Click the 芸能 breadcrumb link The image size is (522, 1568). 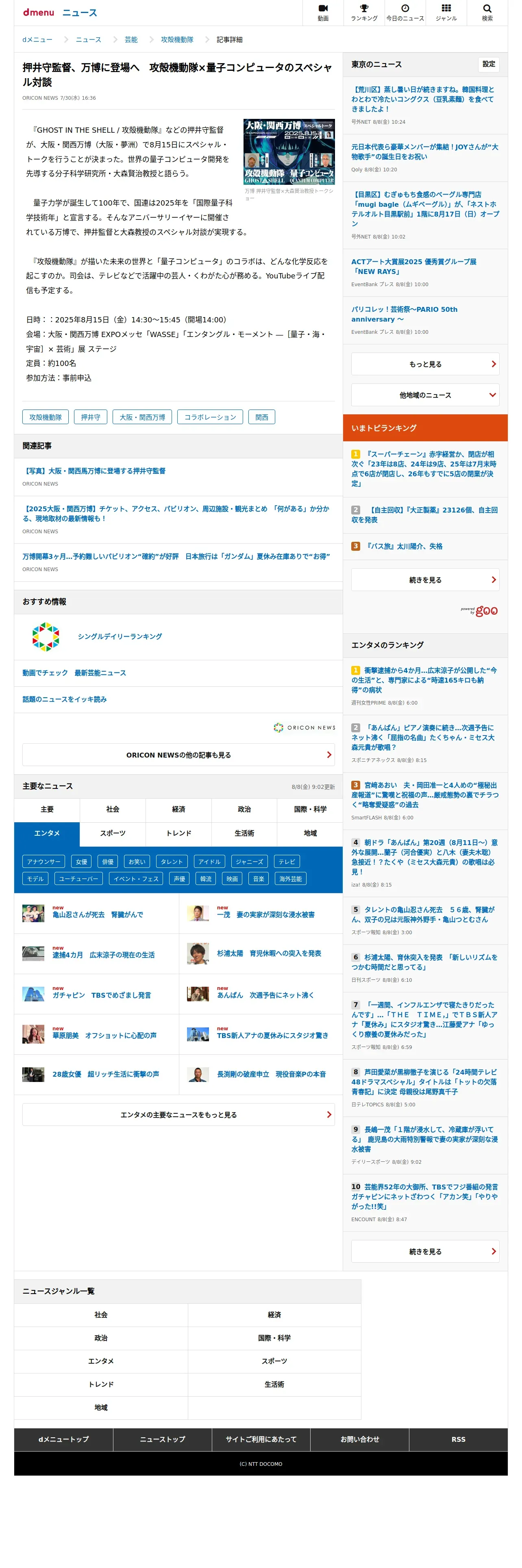point(130,39)
